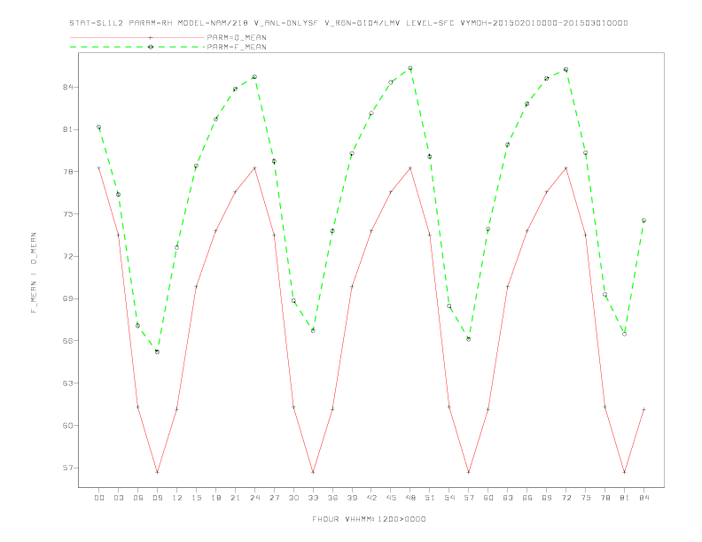This screenshot has height=542, width=702.
Task: Click y-axis tick value 63
Action: (68, 383)
